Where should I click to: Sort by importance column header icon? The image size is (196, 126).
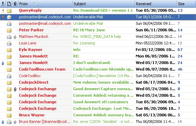[x=3, y=4]
